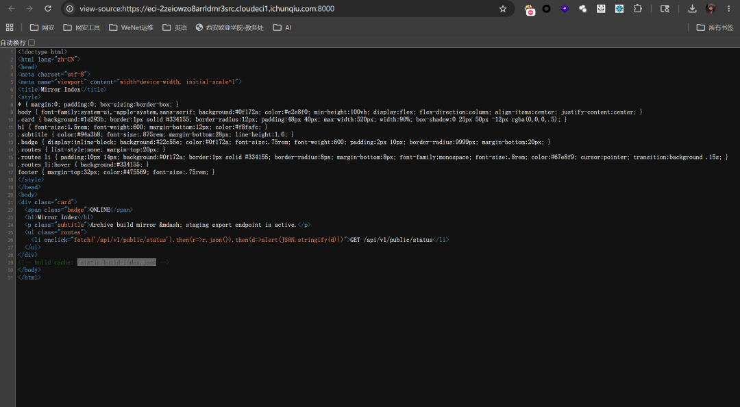Expand the 所有书签 all-bookmarks folder
Image resolution: width=740 pixels, height=407 pixels.
click(x=715, y=27)
